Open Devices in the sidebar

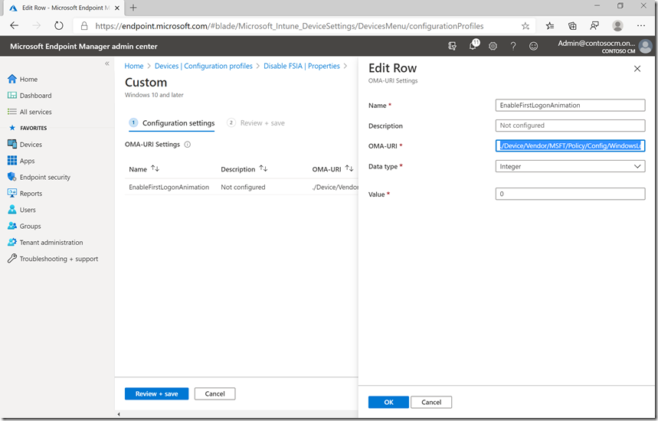tap(31, 145)
